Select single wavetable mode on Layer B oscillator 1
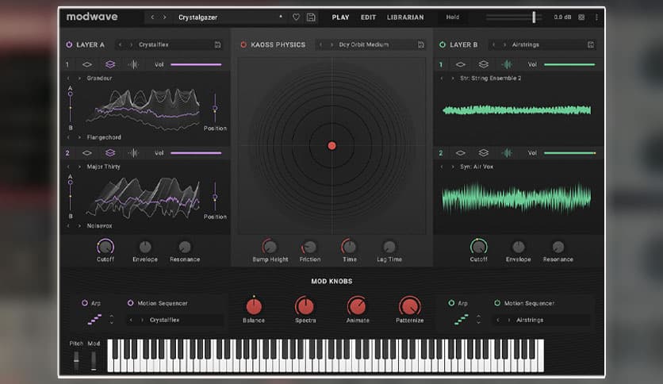 pos(461,65)
